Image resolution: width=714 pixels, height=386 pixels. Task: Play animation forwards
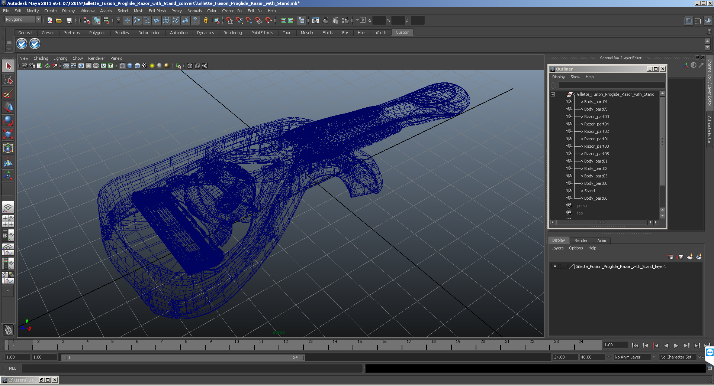tap(676, 346)
